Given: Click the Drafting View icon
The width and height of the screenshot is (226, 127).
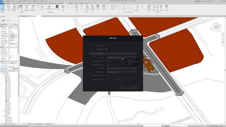Looking at the screenshot, I should point(87,8).
